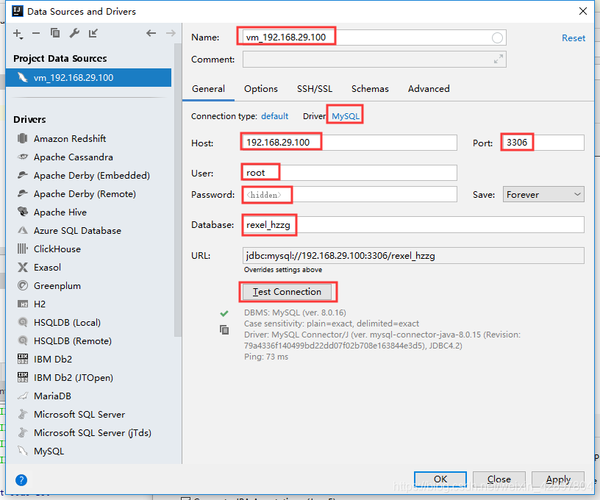Click the Reset link
This screenshot has height=500, width=600.
574,38
